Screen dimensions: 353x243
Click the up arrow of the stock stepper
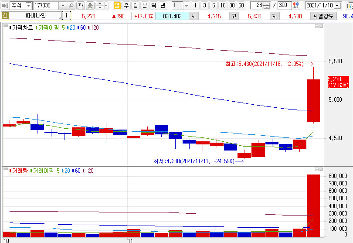point(100,4)
